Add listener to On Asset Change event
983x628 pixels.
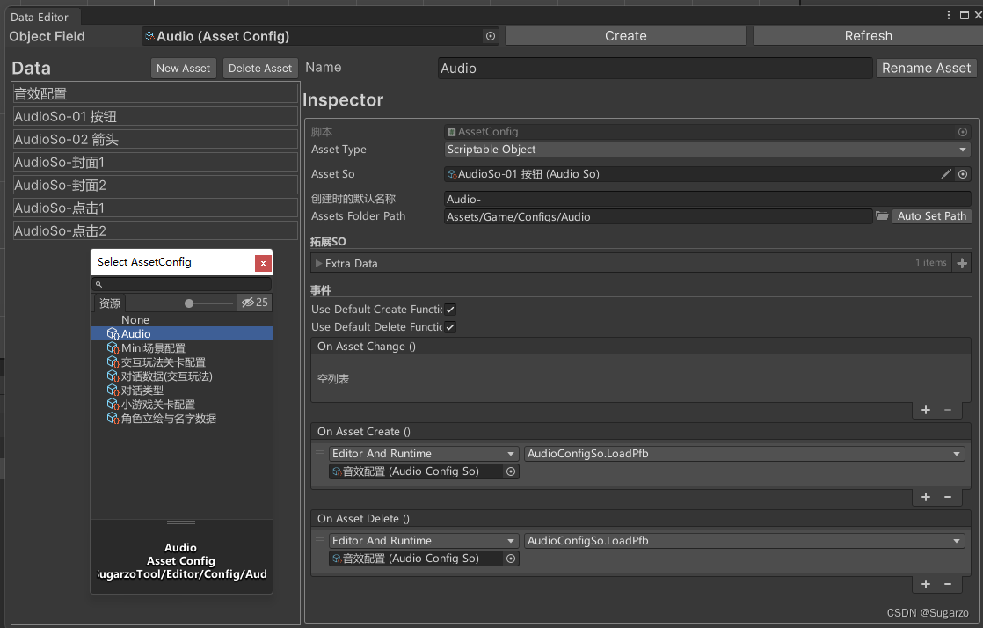click(x=925, y=410)
